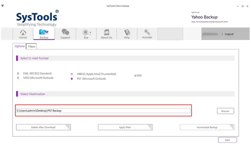Click the Activate key icon
This screenshot has width=251, height=149.
coord(147,34)
